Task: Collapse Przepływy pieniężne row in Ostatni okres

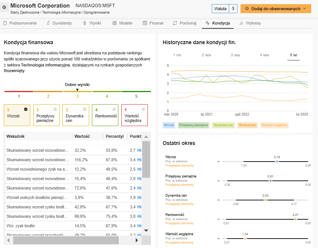Action: point(219,181)
